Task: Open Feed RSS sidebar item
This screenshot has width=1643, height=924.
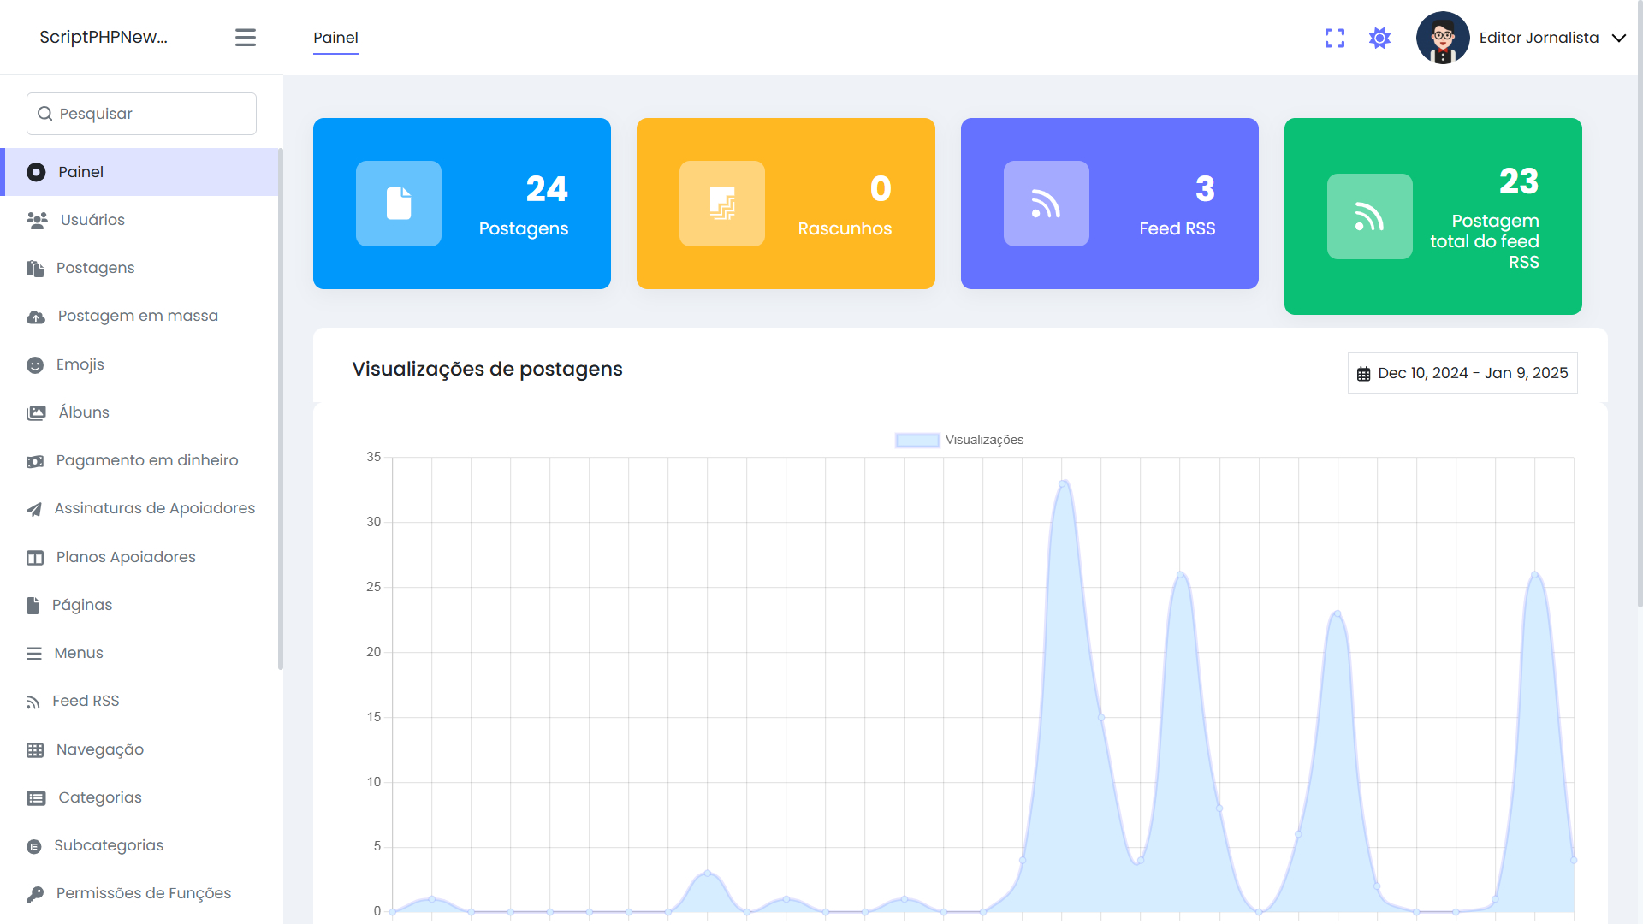Action: click(x=86, y=701)
